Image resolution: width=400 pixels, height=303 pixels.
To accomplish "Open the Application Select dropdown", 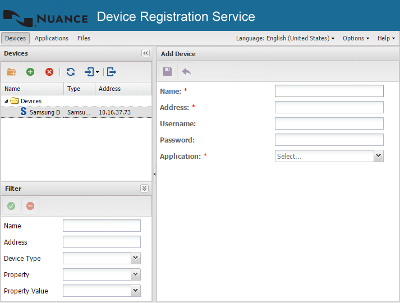I will coord(379,156).
